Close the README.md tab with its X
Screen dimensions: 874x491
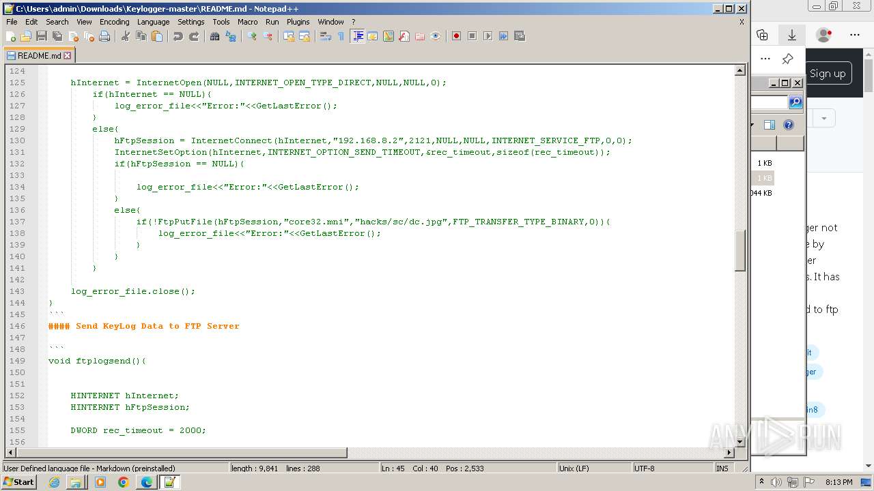pyautogui.click(x=67, y=56)
